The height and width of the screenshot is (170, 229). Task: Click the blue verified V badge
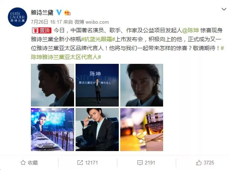point(59,12)
